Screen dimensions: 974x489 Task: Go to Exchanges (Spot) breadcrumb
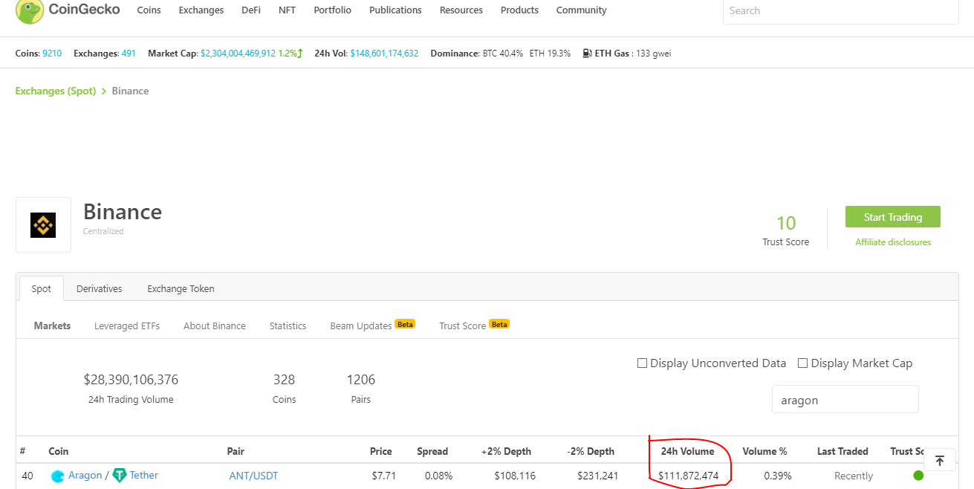(56, 91)
